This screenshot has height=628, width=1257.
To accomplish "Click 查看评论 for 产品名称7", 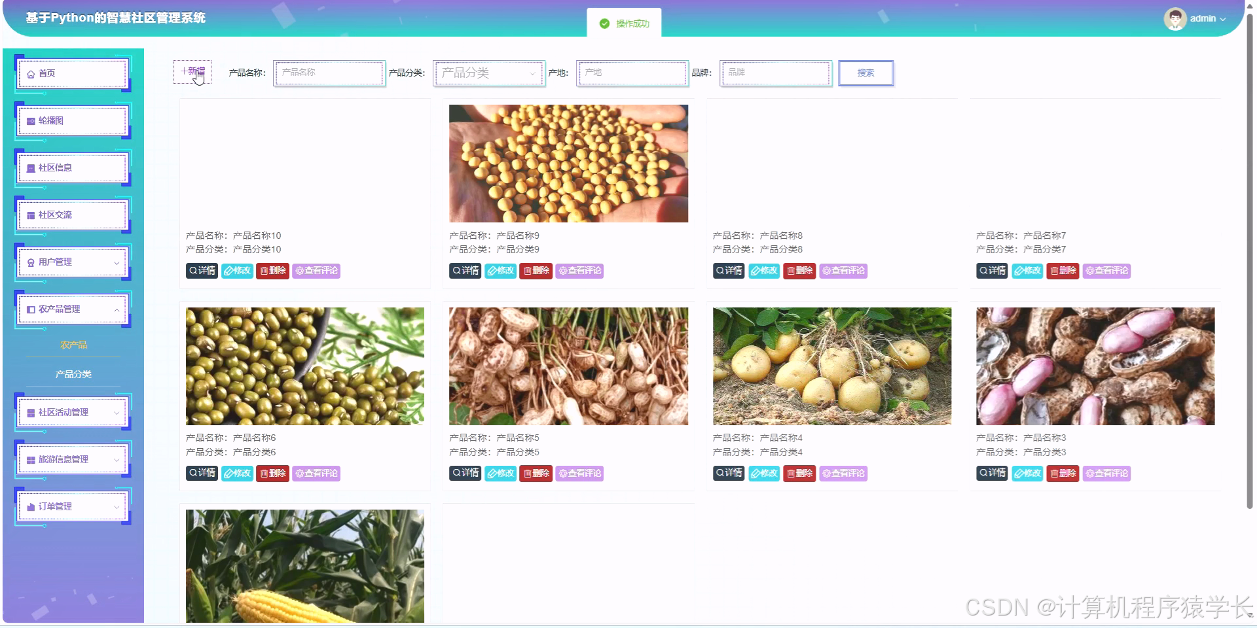I will pyautogui.click(x=1106, y=271).
